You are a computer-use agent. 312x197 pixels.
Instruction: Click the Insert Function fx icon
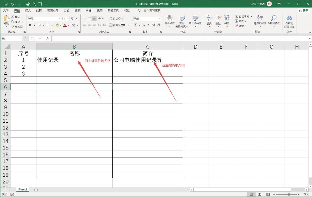click(47, 38)
